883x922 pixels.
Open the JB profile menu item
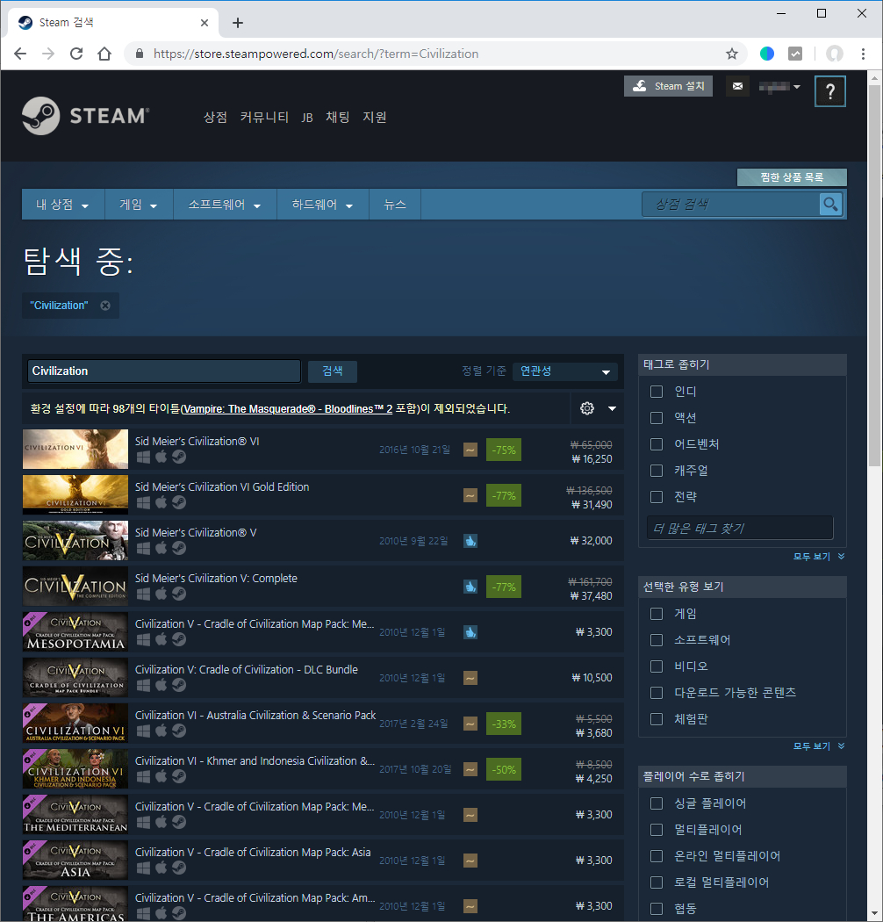307,118
